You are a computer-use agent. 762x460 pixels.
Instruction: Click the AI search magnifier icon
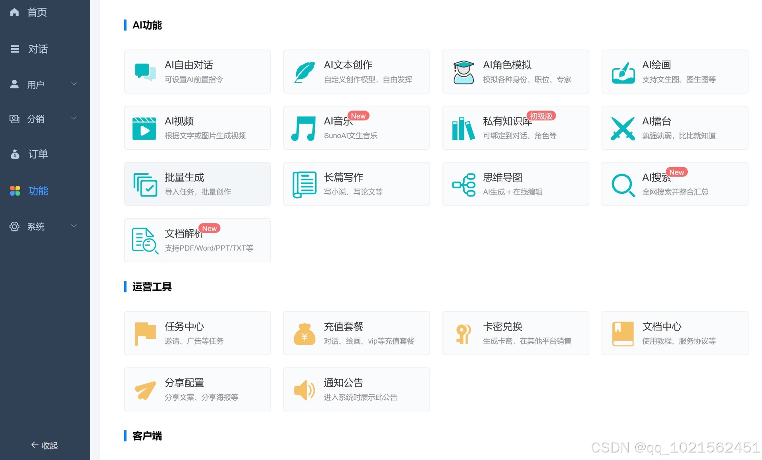coord(623,185)
